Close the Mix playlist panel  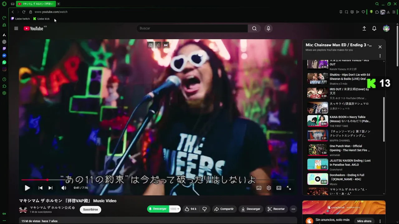point(380,47)
